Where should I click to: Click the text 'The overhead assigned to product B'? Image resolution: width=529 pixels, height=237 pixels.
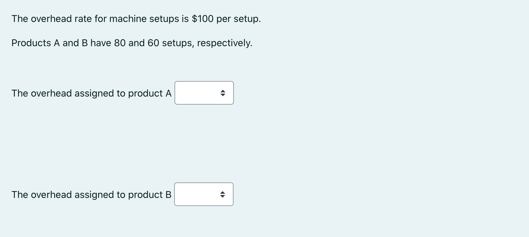pos(91,195)
